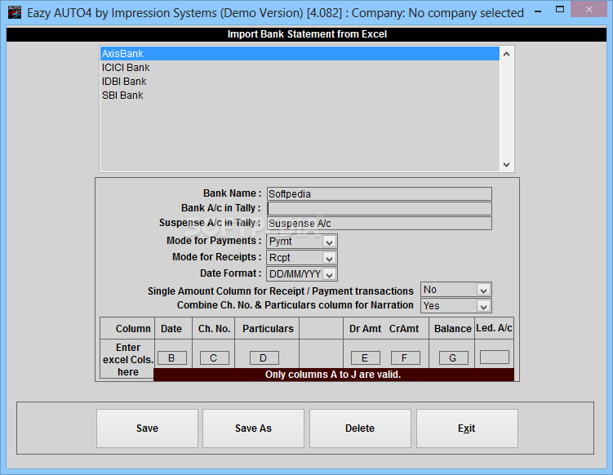Open Single Amount Column dropdown
The image size is (613, 475).
pos(483,291)
